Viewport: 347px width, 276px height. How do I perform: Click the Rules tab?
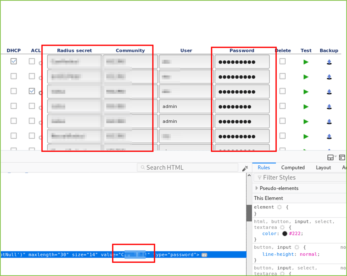point(264,167)
